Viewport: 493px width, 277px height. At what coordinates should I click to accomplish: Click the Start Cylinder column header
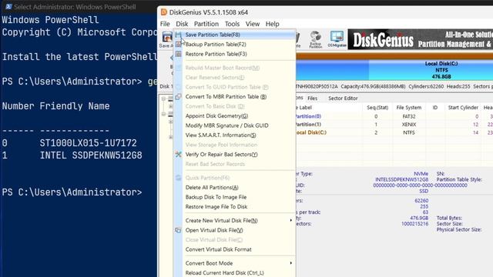[463, 108]
